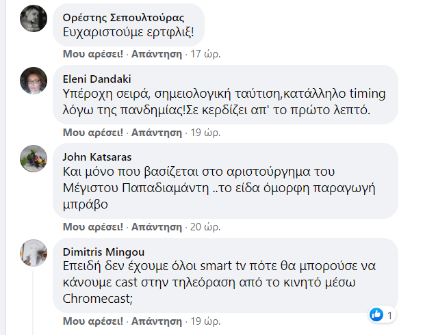Screen dimensions: 425x335
Task: Open Ορέστης Σεπουλτούρας name link
Action: pos(123,18)
